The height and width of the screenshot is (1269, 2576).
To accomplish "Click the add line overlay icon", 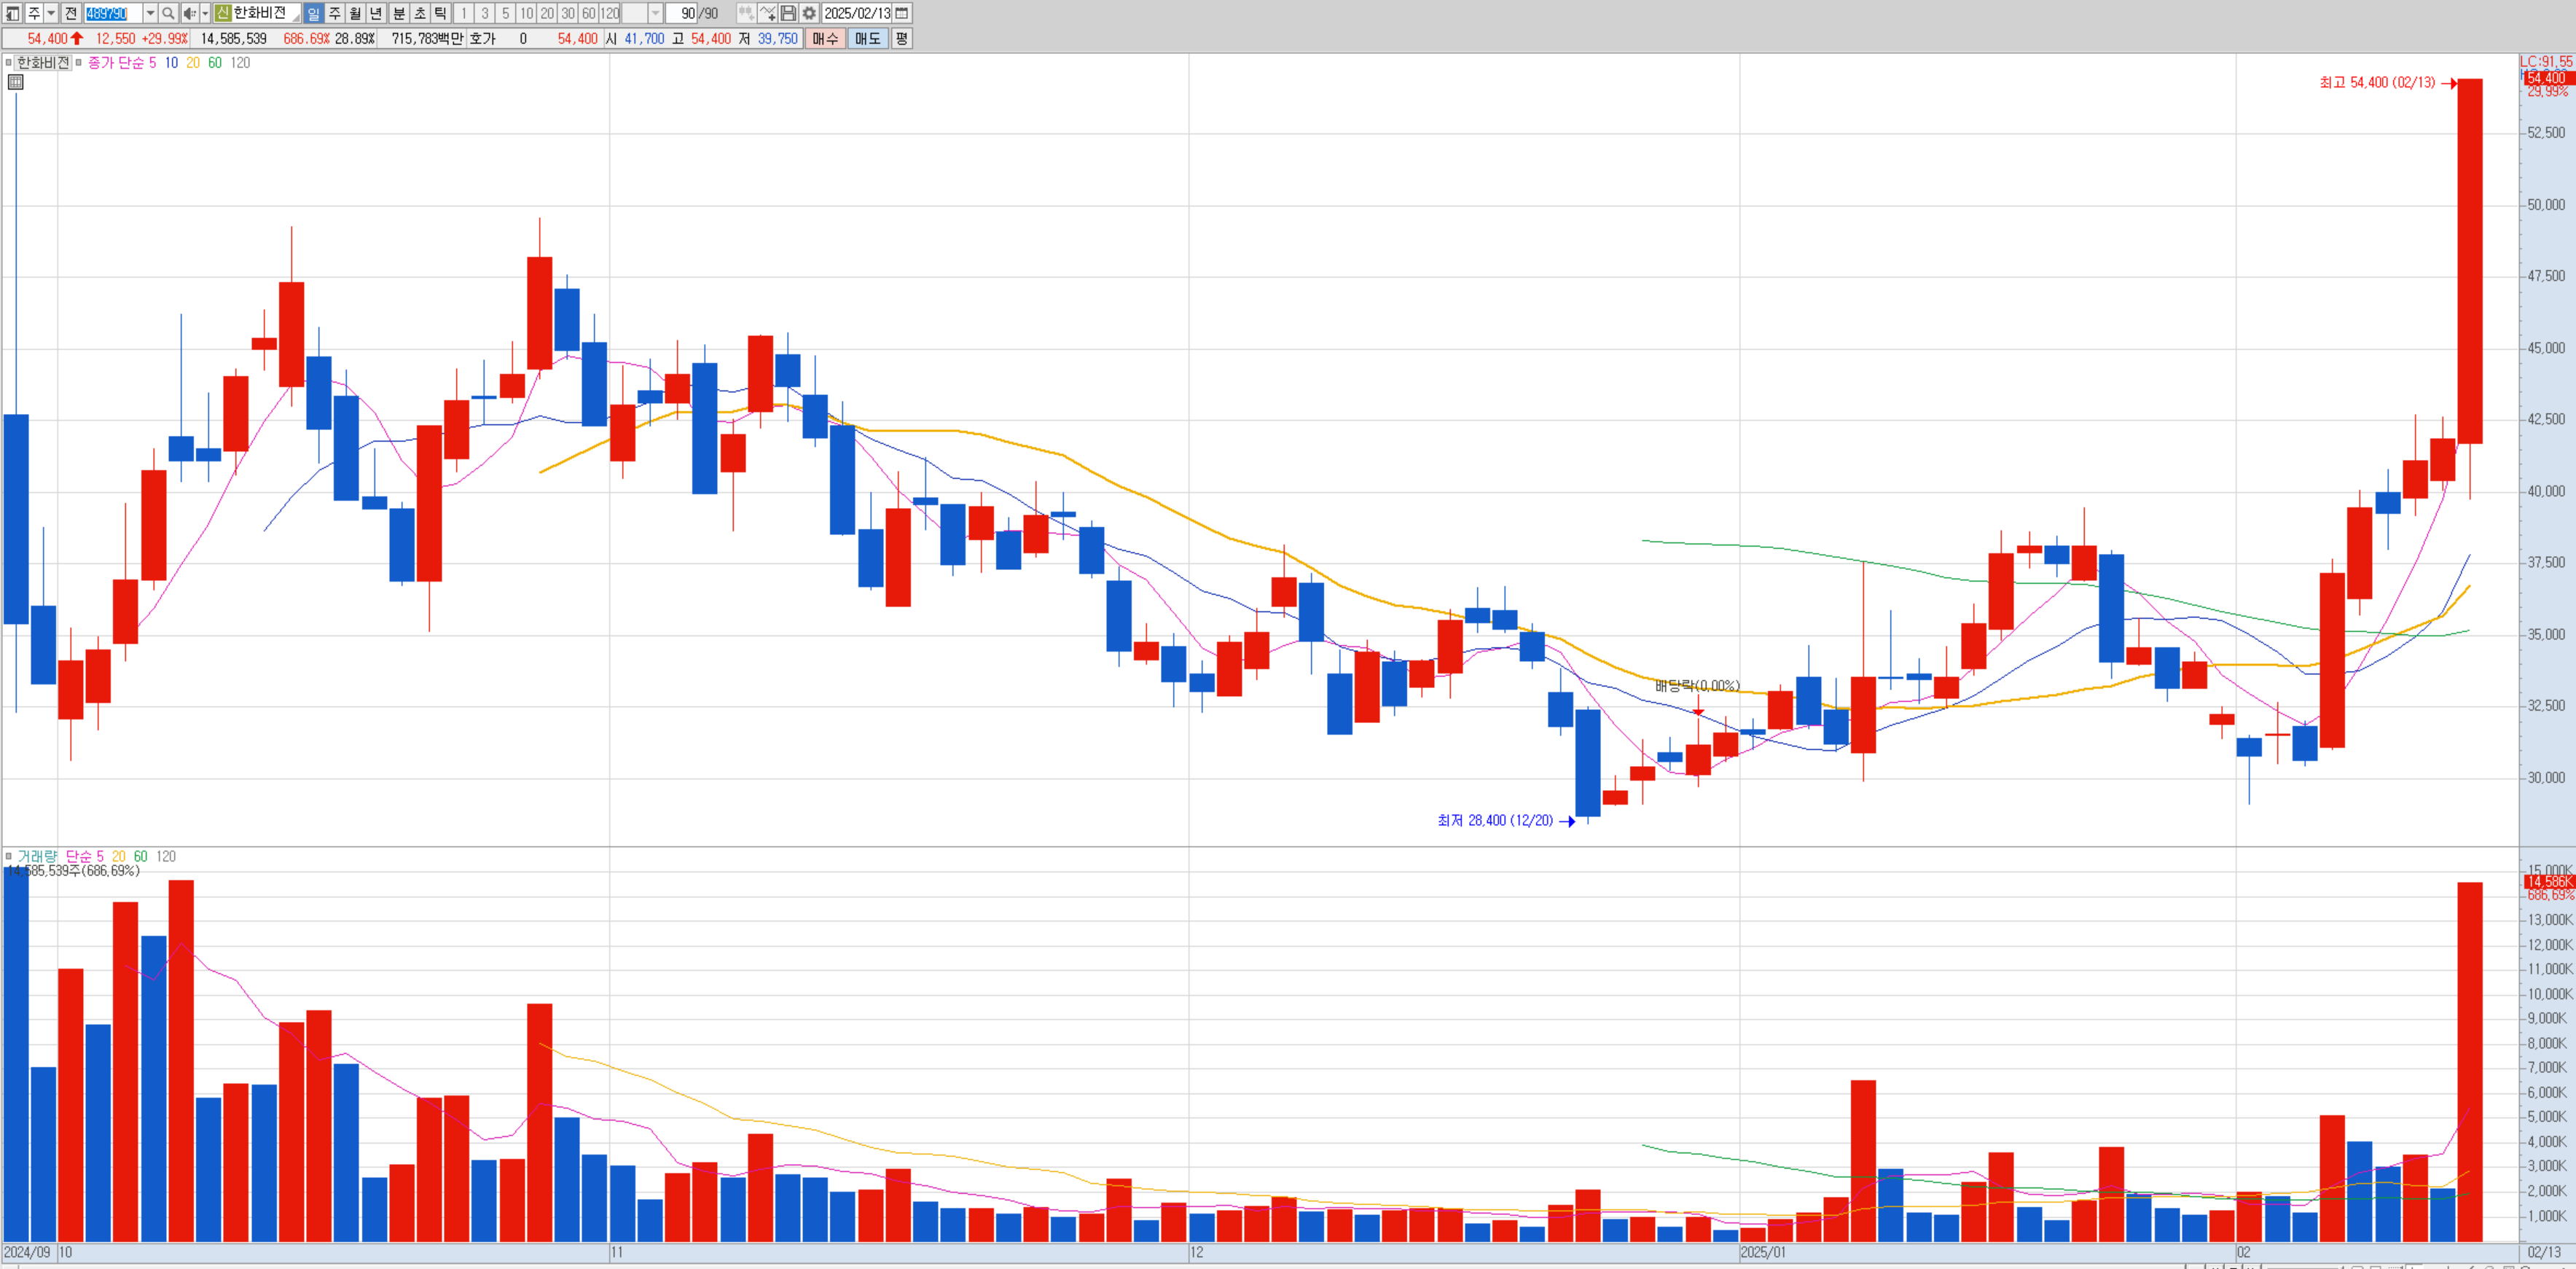I will 767,13.
